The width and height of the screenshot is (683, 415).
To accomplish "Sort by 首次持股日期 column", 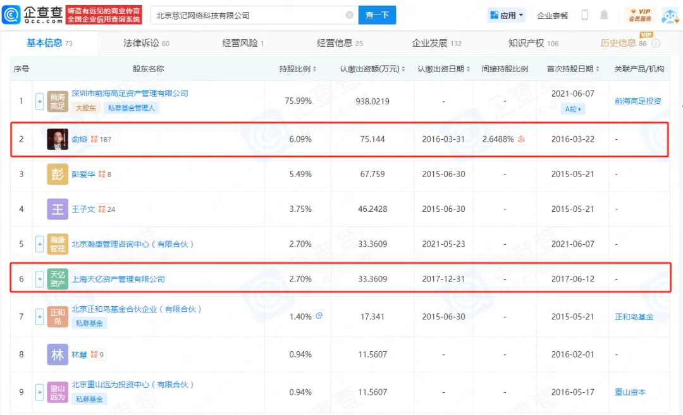I will point(573,69).
